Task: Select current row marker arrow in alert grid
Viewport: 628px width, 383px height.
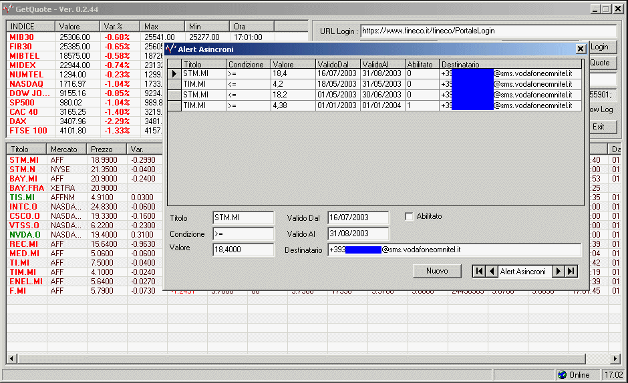Action: coord(174,74)
